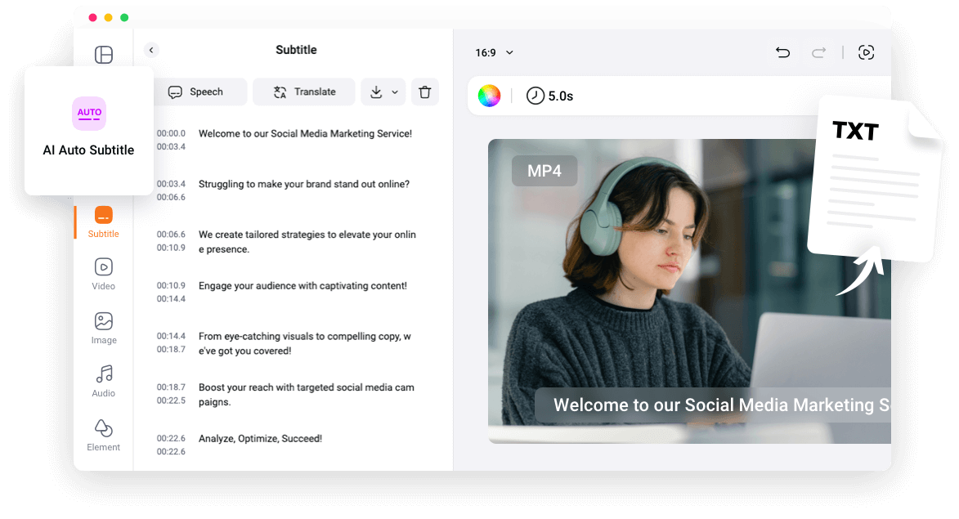Open the layout panel icon in sidebar
This screenshot has width=959, height=519.
pos(103,55)
